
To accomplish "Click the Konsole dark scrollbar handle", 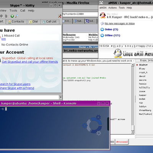I will (x=108, y=124).
